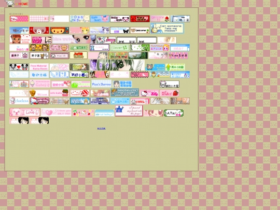Click the second black-haired boy banner in bottom row
The image size is (280, 210).
point(39,120)
